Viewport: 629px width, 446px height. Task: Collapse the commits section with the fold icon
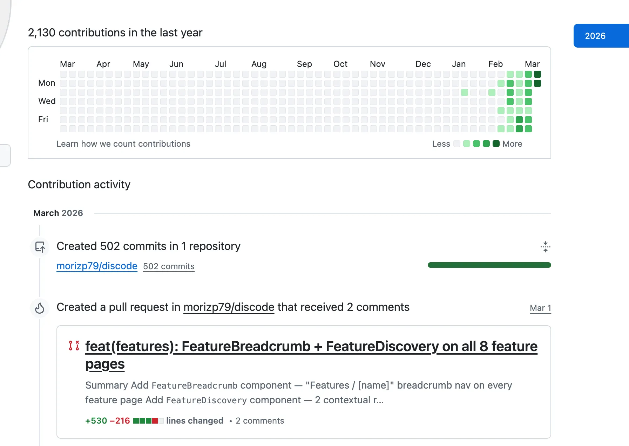(545, 247)
